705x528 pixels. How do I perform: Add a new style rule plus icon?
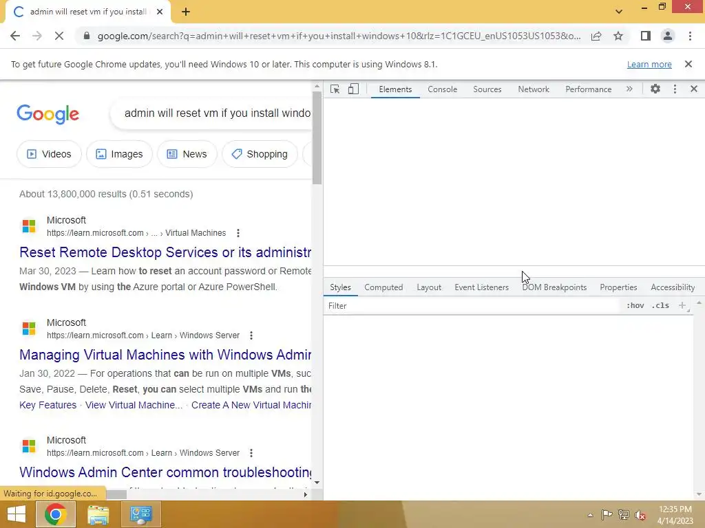pyautogui.click(x=682, y=306)
